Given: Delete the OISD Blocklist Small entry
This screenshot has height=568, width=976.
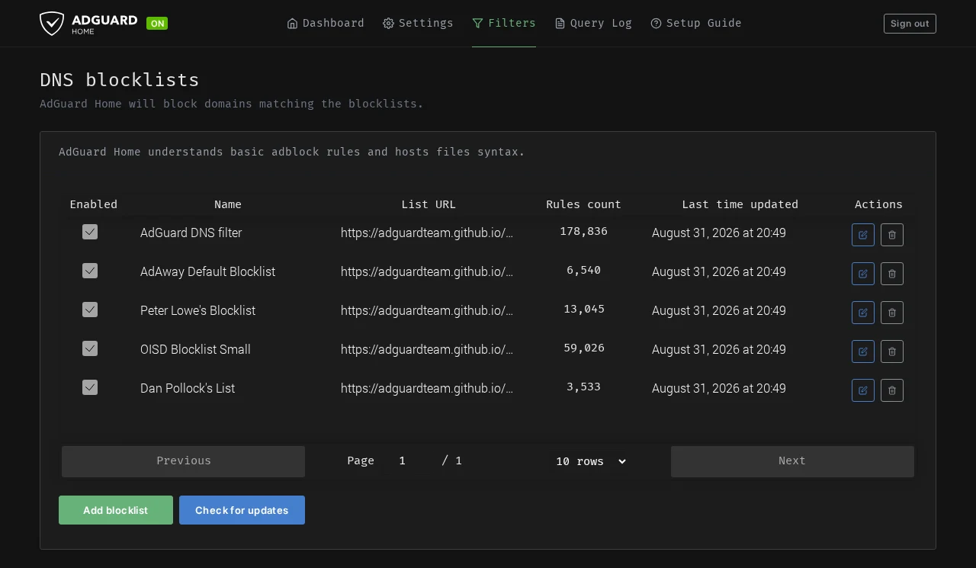Looking at the screenshot, I should (x=892, y=351).
